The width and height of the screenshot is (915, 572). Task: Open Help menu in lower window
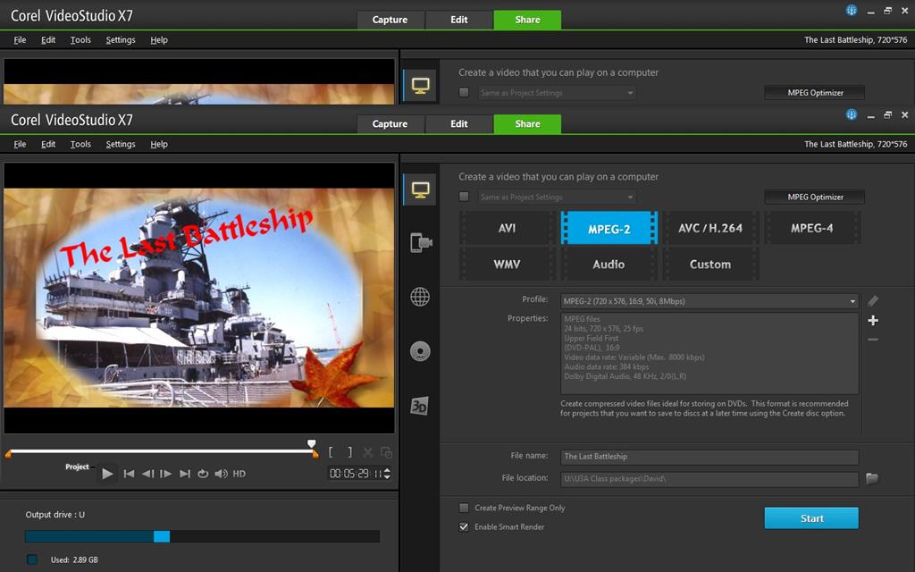159,144
